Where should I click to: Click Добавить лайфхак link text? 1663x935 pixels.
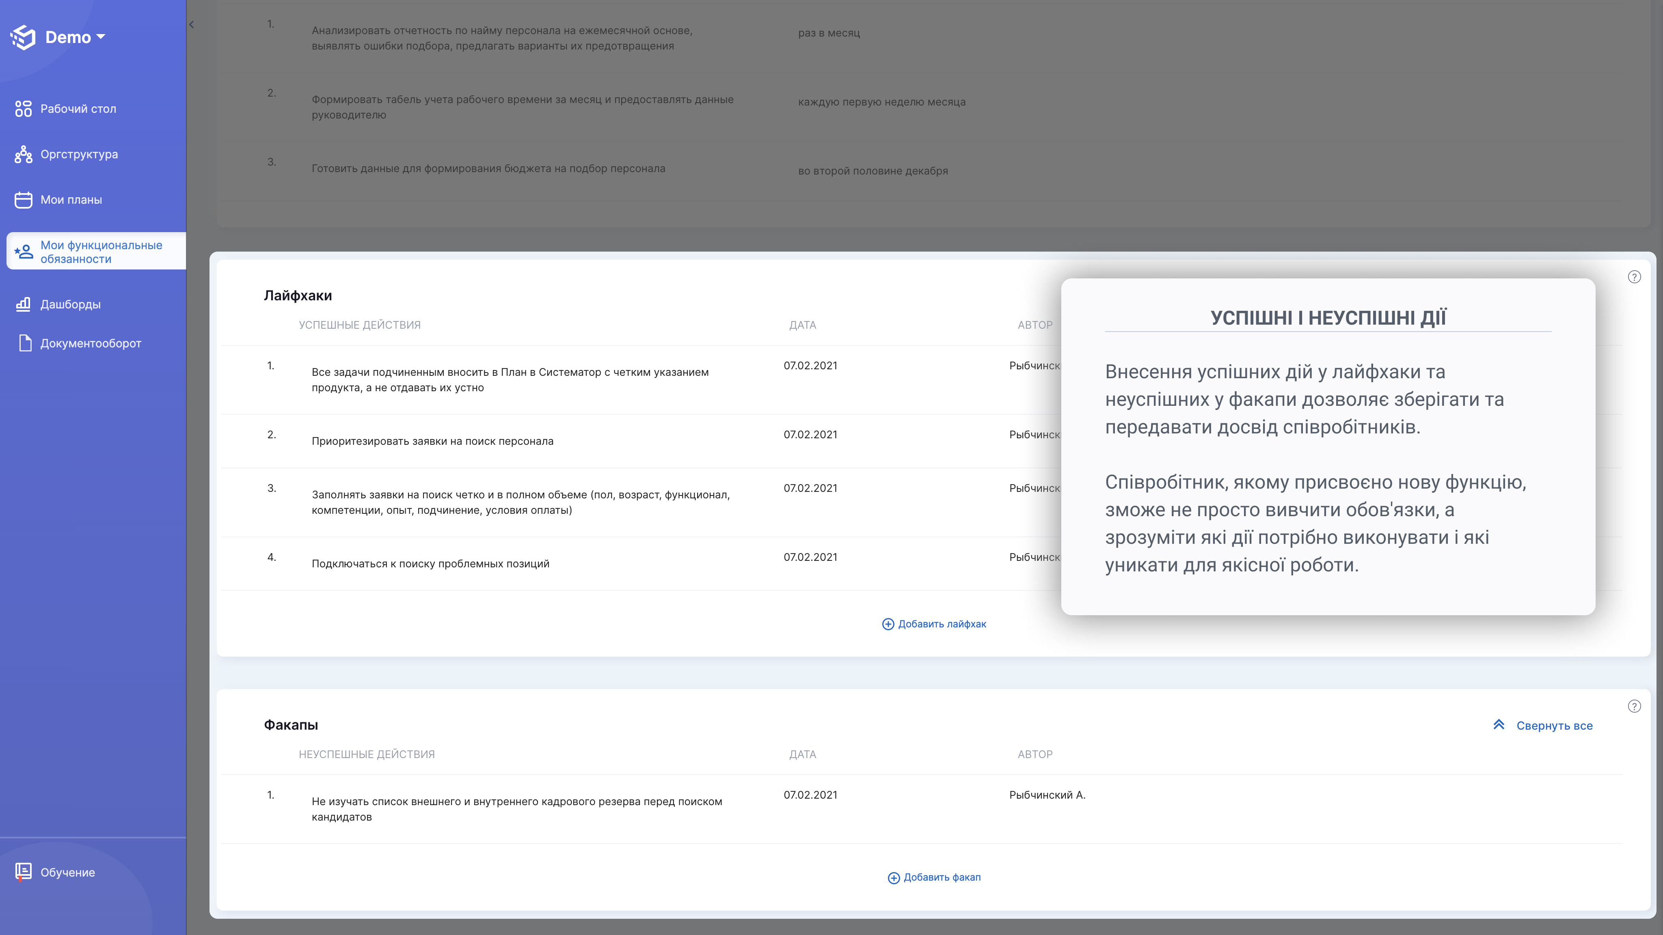click(x=942, y=624)
